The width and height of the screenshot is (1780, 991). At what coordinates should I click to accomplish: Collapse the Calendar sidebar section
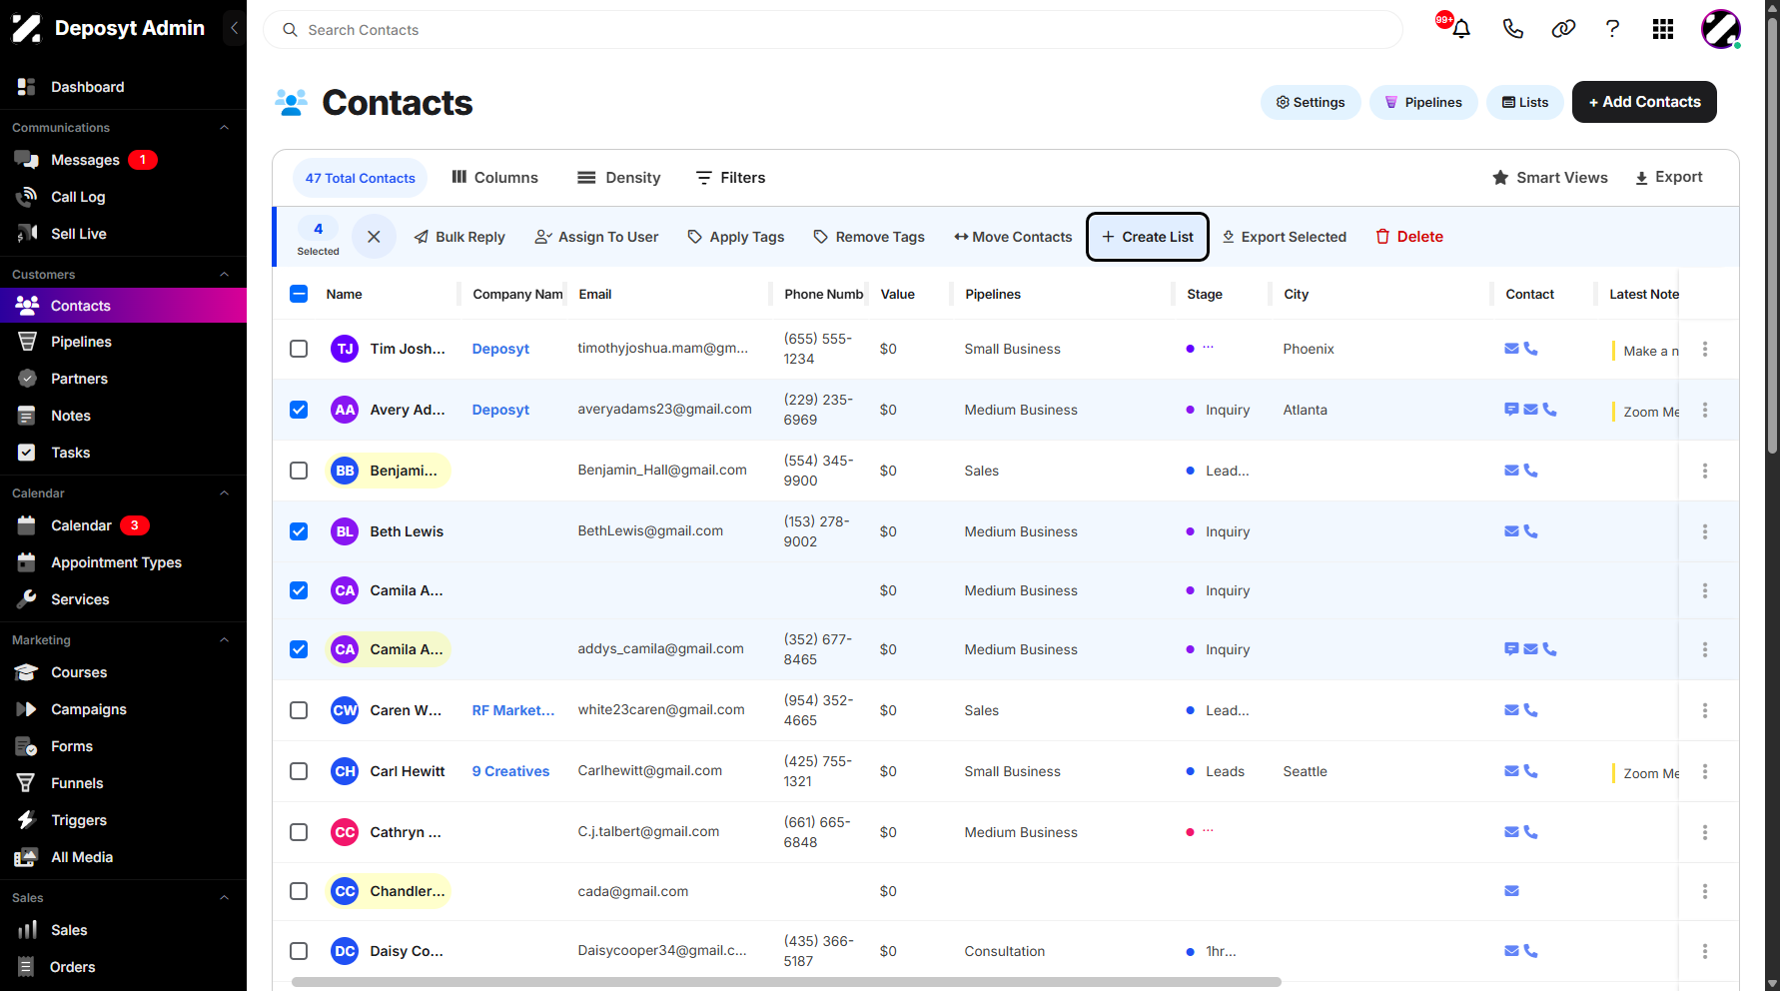[225, 494]
